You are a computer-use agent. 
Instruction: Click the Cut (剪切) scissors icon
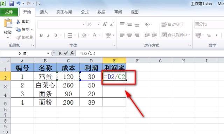pos(18,22)
